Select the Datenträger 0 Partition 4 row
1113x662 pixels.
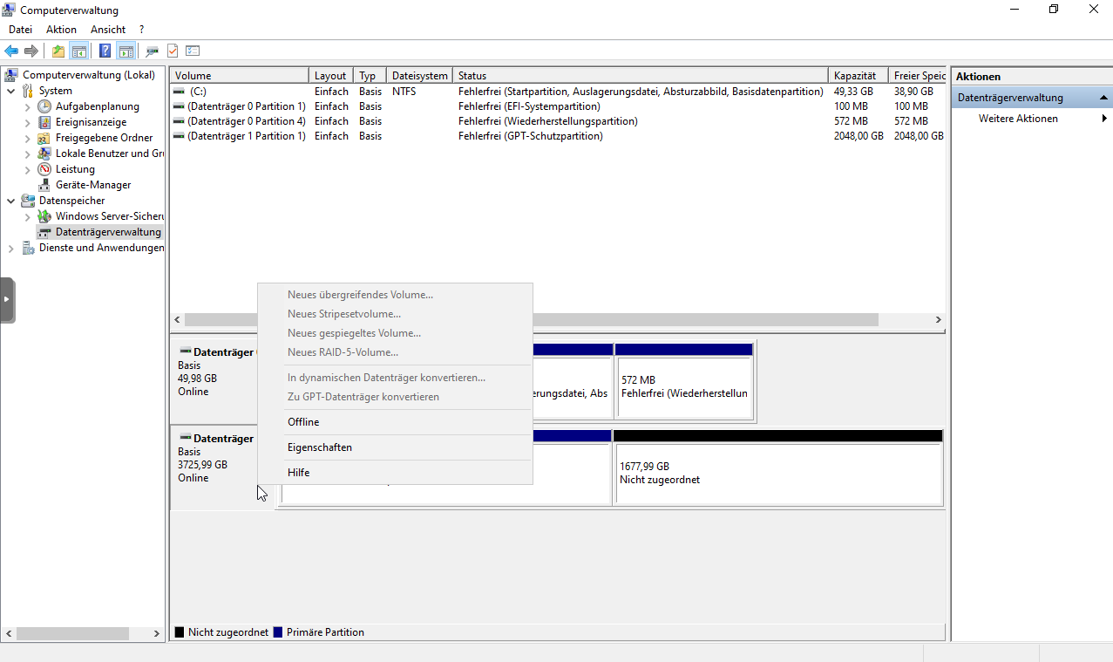pyautogui.click(x=558, y=121)
